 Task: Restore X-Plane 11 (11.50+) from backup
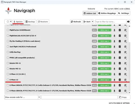[125, 74]
